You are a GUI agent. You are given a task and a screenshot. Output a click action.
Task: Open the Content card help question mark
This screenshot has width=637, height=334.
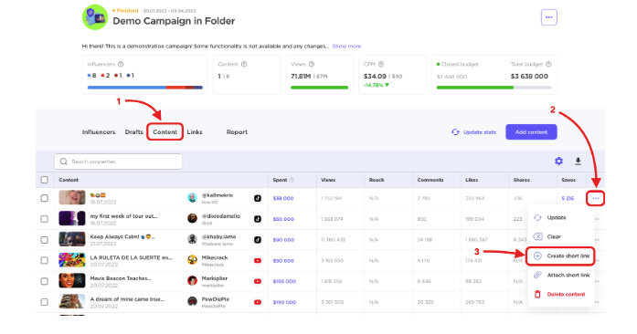click(244, 64)
